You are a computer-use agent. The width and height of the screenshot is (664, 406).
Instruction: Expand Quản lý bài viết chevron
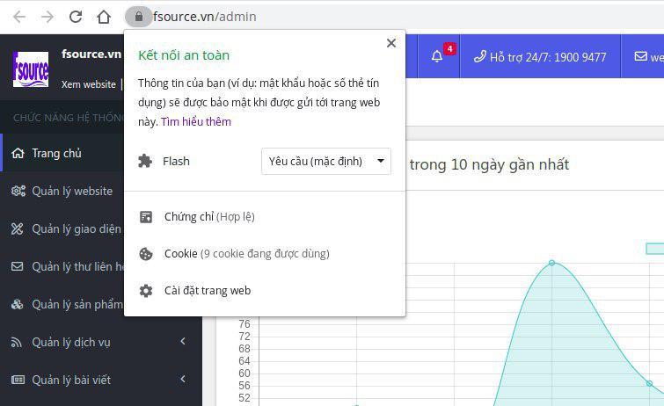[183, 379]
